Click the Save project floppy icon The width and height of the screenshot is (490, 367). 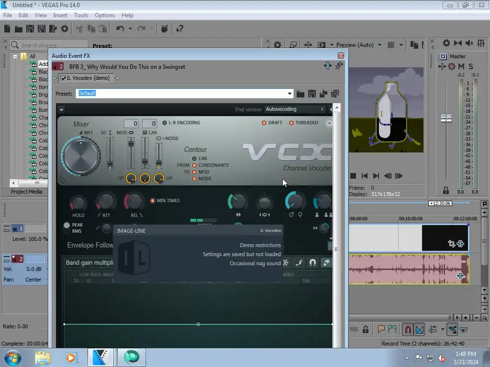pyautogui.click(x=30, y=29)
